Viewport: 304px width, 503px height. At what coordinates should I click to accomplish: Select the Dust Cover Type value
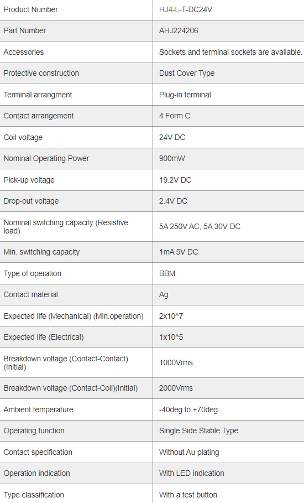[x=187, y=73]
